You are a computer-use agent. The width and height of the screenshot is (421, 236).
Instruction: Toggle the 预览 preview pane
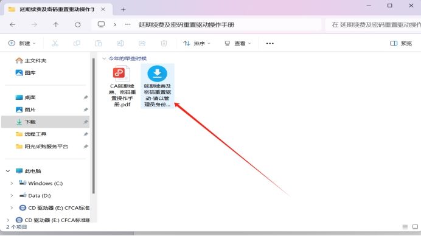[x=400, y=43]
